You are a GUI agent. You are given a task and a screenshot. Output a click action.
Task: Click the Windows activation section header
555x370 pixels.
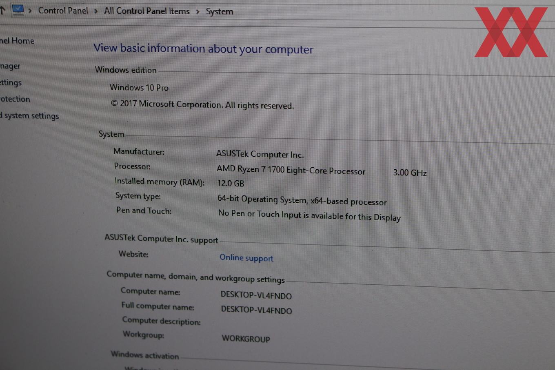pos(145,355)
